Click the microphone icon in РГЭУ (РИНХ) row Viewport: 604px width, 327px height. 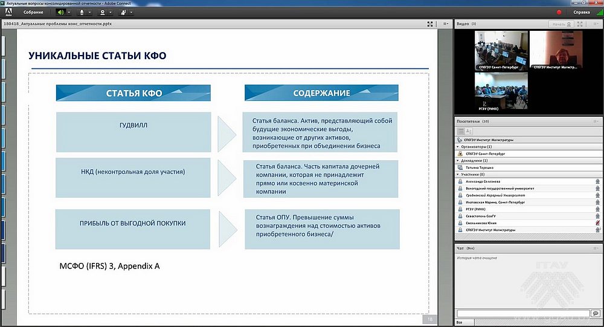[x=597, y=209]
